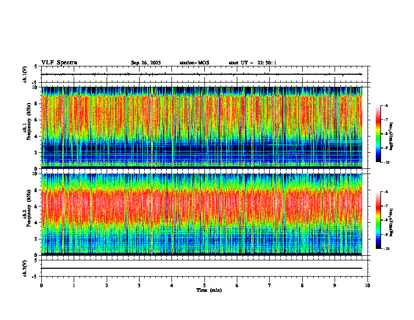414x320 pixels.
Task: Click time axis tick label "8" below the ch.3 panel
Action: (302, 285)
